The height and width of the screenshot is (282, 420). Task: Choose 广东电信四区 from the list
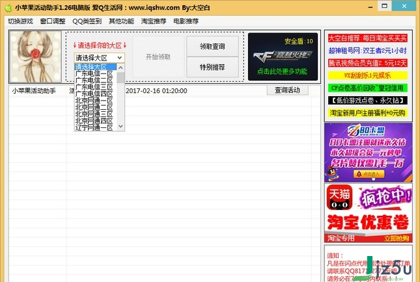[x=95, y=94]
